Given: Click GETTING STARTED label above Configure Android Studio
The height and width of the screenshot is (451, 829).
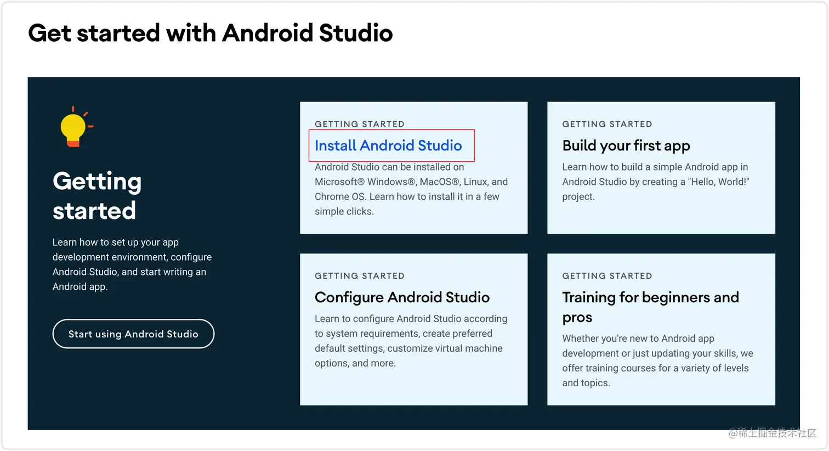Looking at the screenshot, I should tap(360, 276).
